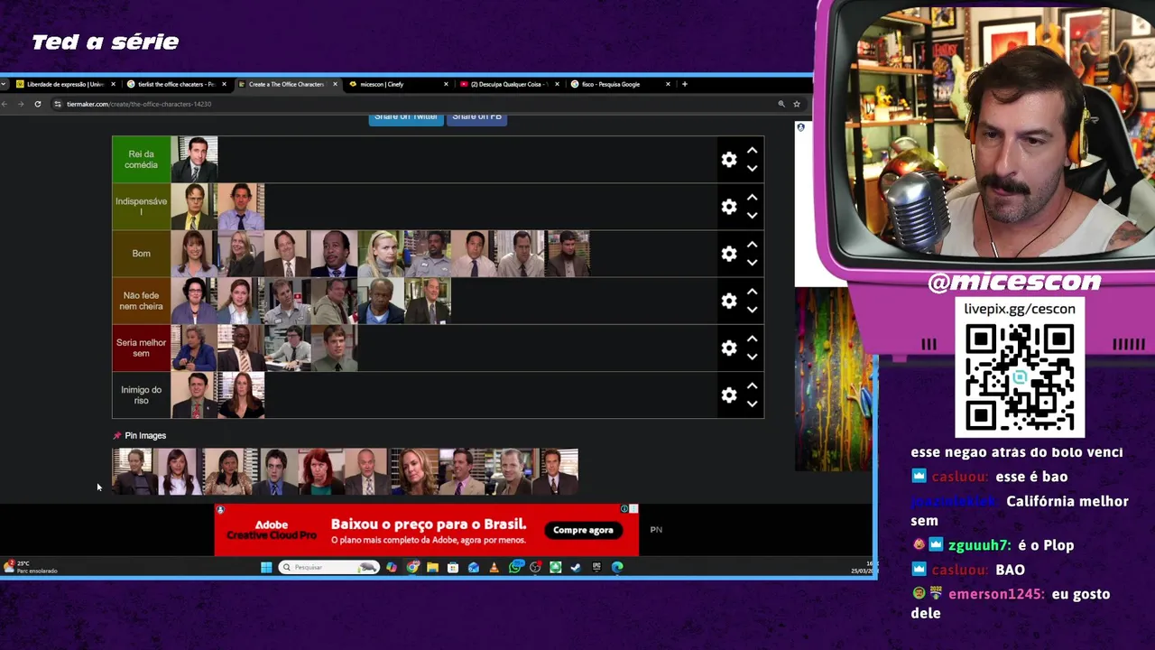Click the Inimigo do riso tier label

click(x=141, y=395)
